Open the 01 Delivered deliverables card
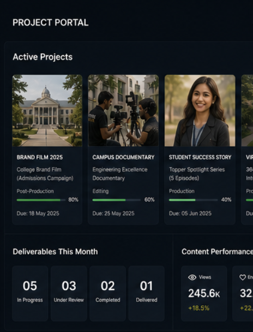 coord(147,293)
